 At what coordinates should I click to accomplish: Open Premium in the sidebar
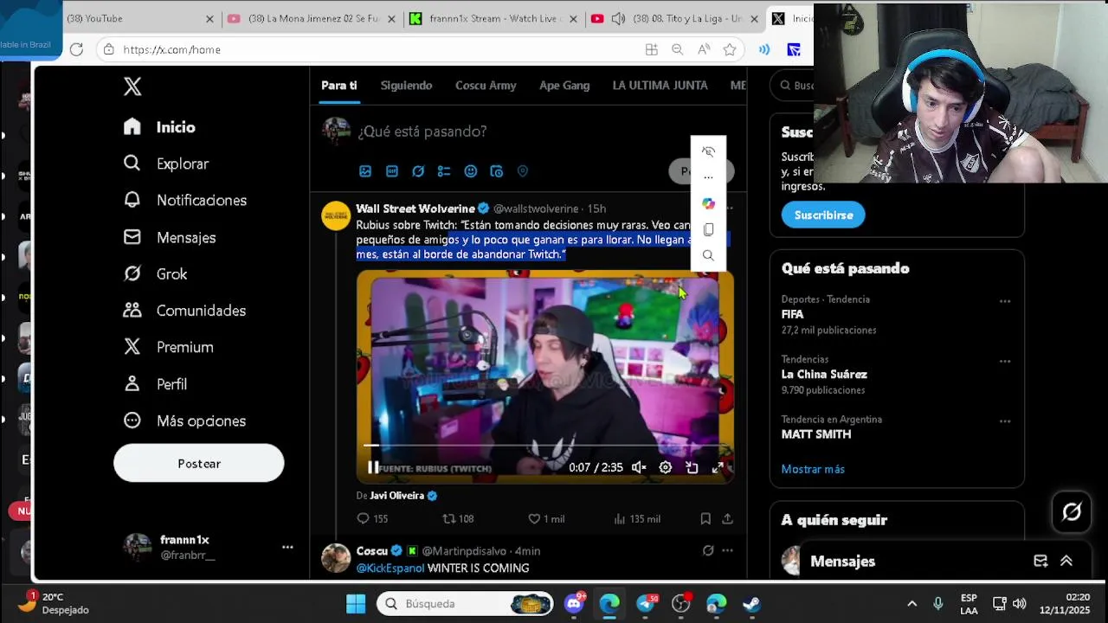(x=168, y=347)
